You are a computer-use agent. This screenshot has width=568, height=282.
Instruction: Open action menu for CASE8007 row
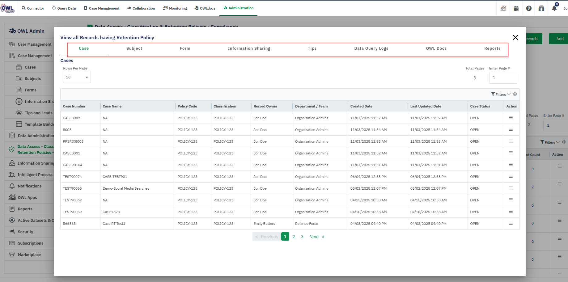pos(511,118)
